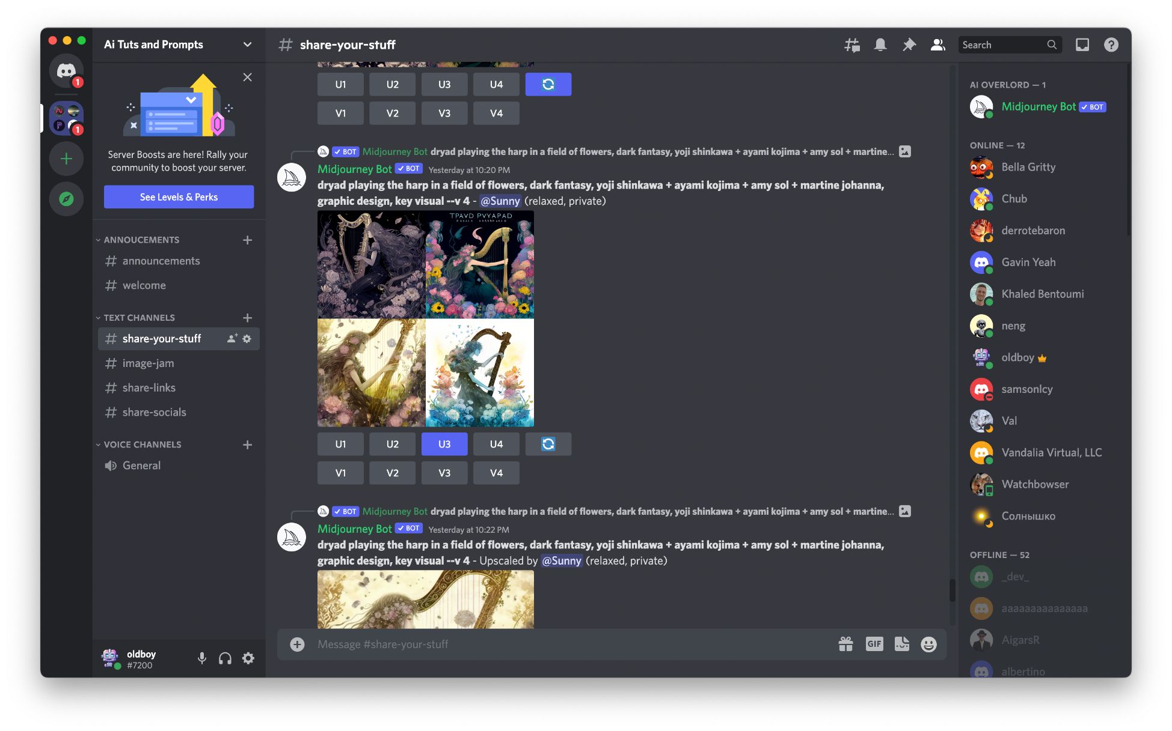Toggle member list icon top right
This screenshot has height=731, width=1172.
(937, 44)
